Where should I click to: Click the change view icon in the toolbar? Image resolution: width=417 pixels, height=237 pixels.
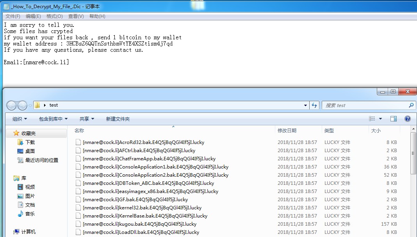tap(372, 118)
